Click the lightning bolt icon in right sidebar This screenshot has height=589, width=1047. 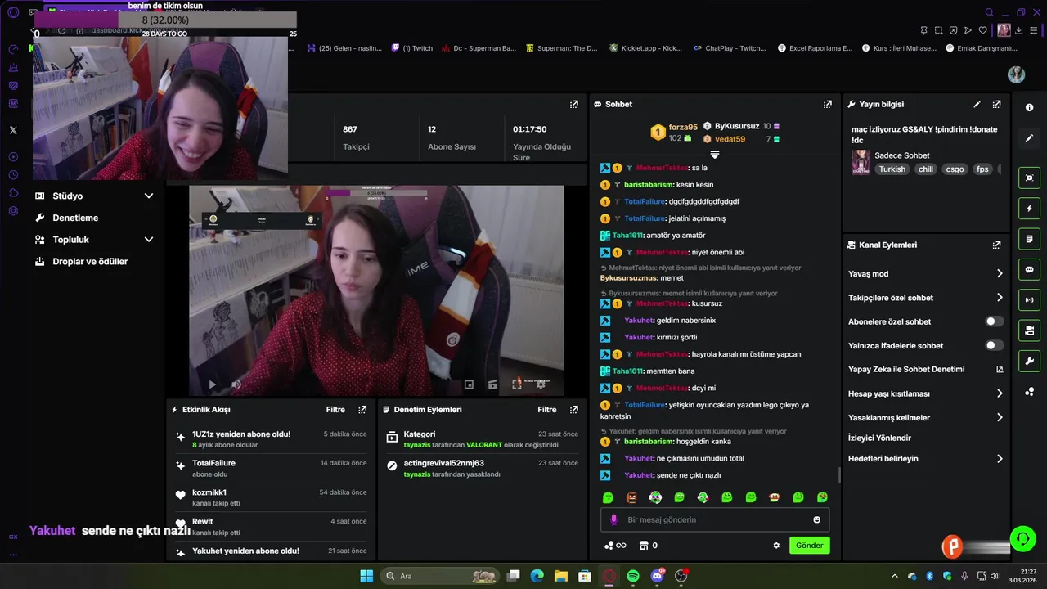click(1029, 209)
